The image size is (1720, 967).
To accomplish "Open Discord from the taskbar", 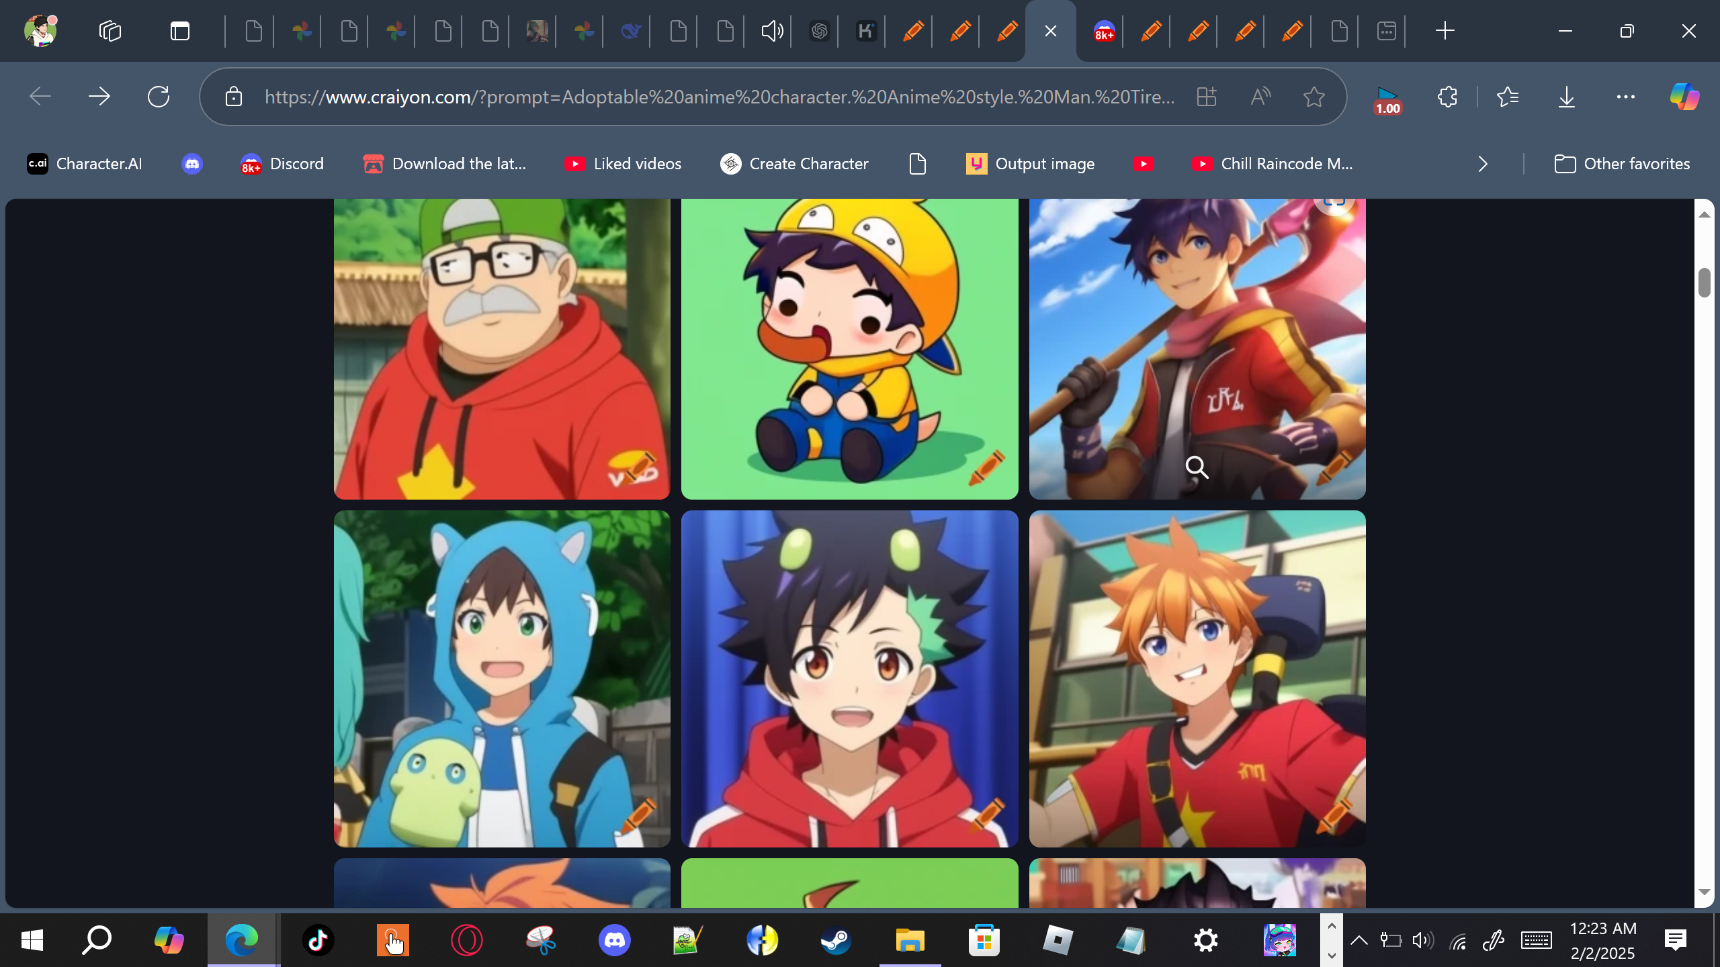I will (x=614, y=940).
